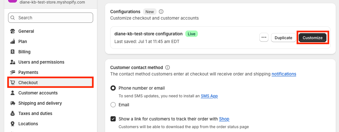Screen dimensions: 339x132
Task: Click the Plan chart icon
Action: pyautogui.click(x=13, y=41)
